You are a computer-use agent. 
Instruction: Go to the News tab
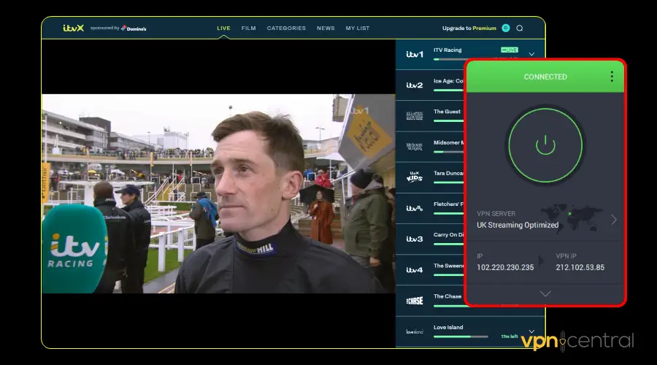pos(326,28)
